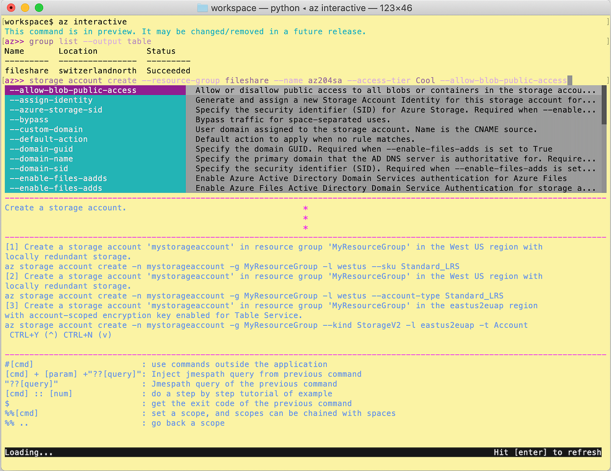
Task: Click '[cmd] :: [num]' help entry
Action: tap(39, 394)
